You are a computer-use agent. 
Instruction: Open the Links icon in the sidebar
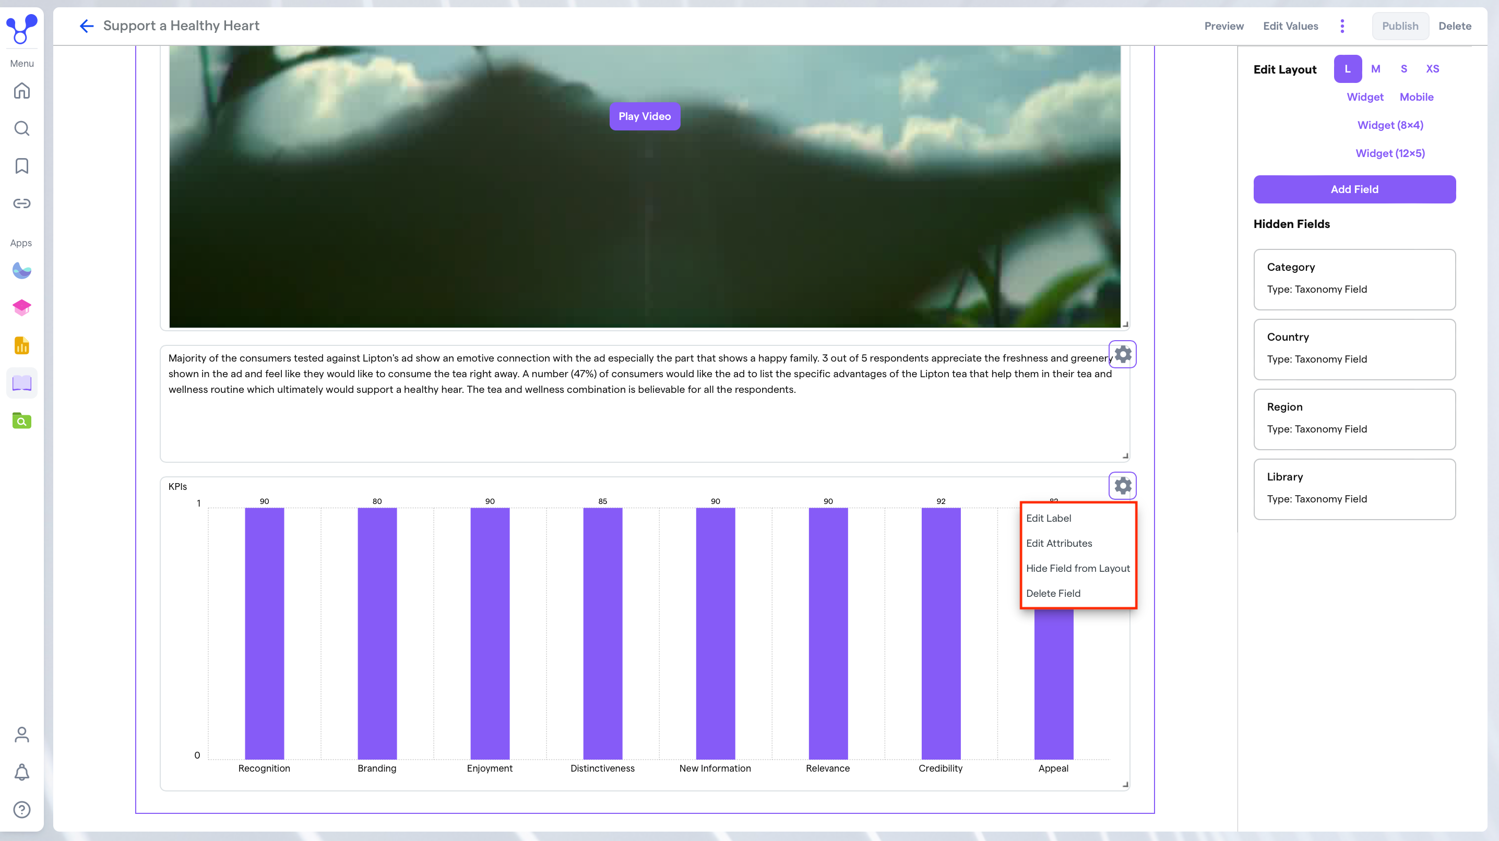point(21,203)
